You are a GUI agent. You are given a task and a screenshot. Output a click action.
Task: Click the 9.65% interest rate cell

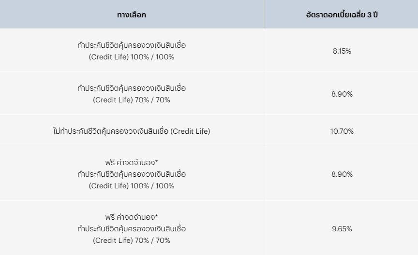pyautogui.click(x=342, y=228)
